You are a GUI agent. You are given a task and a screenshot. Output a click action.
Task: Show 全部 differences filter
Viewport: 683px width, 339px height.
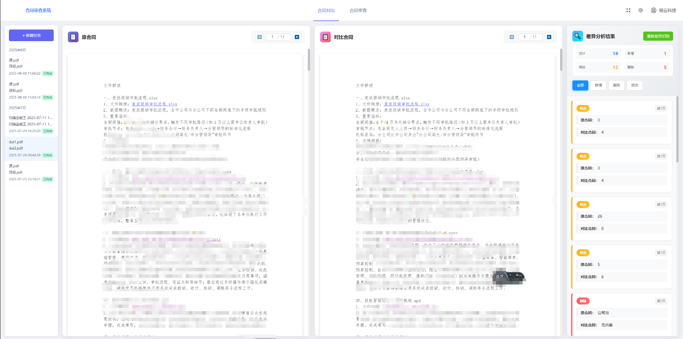click(580, 85)
